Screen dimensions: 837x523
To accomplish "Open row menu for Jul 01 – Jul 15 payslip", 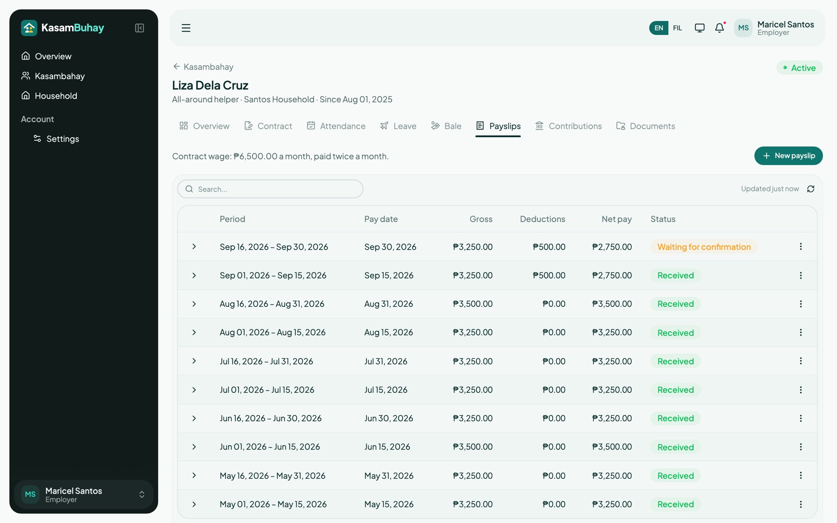I will pos(801,390).
